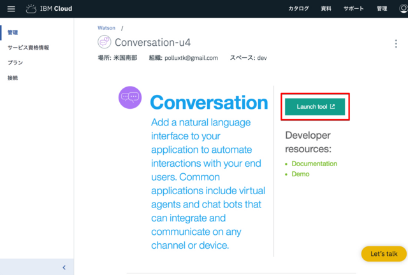Collapse the left sidebar with the chevron
The width and height of the screenshot is (408, 275).
64,267
